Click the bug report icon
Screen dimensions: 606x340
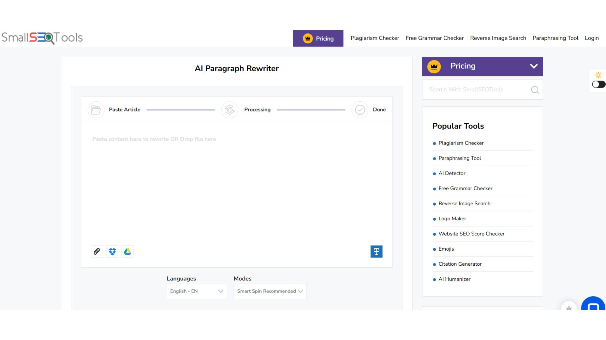click(x=569, y=307)
